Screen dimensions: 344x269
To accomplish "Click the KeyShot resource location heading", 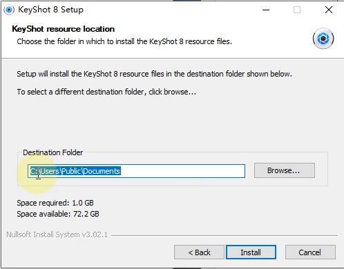I will 64,29.
